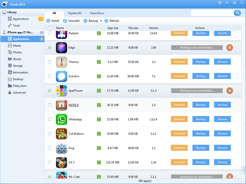This screenshot has height=184, width=246.
Task: Collapse the Library section
Action: (4, 12)
